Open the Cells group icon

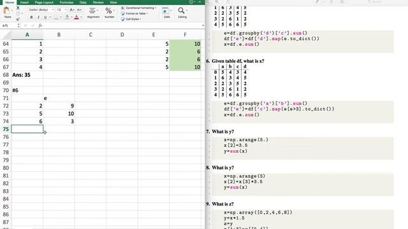[x=165, y=11]
